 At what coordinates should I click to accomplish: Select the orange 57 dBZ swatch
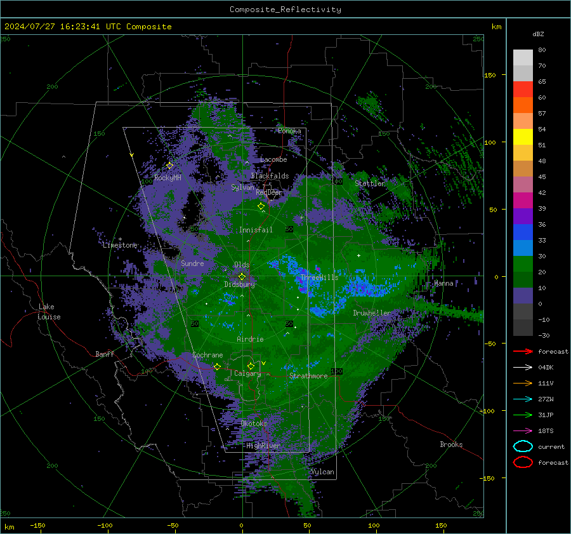tap(523, 105)
